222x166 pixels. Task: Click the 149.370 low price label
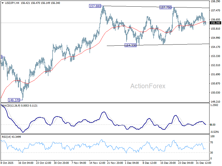click(x=14, y=100)
